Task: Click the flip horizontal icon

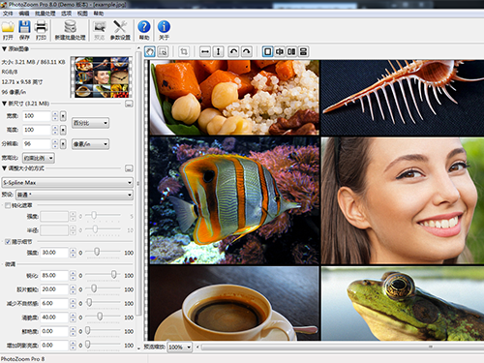Action: click(205, 51)
